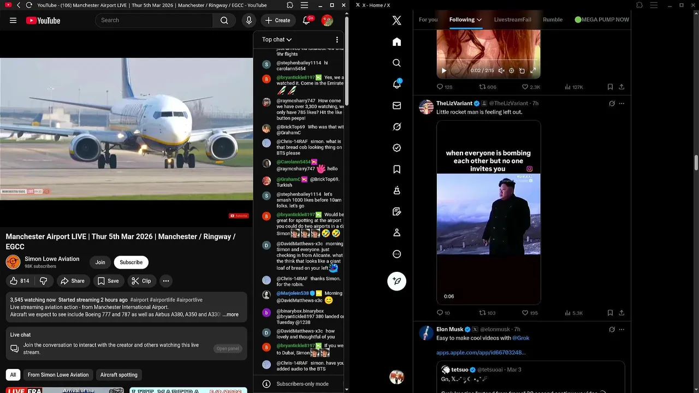Open X Explore search icon in sidebar
Viewport: 699px width, 393px height.
pyautogui.click(x=397, y=63)
